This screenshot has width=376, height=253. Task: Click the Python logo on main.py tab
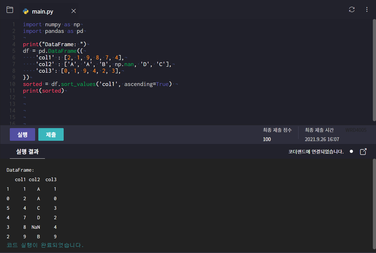[26, 11]
